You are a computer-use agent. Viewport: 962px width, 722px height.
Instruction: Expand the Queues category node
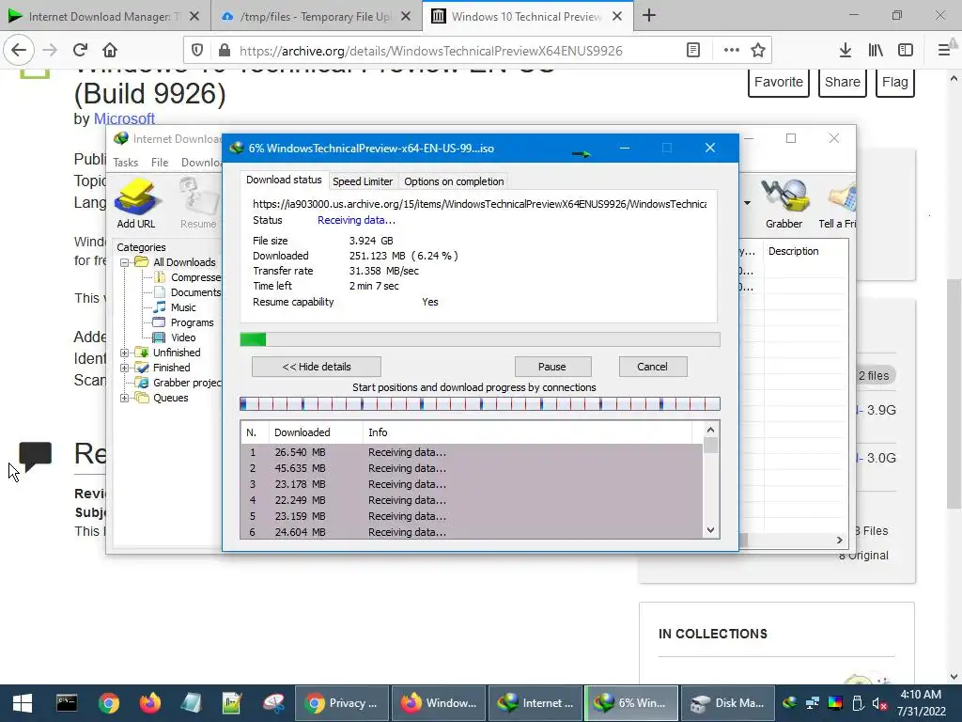click(124, 398)
